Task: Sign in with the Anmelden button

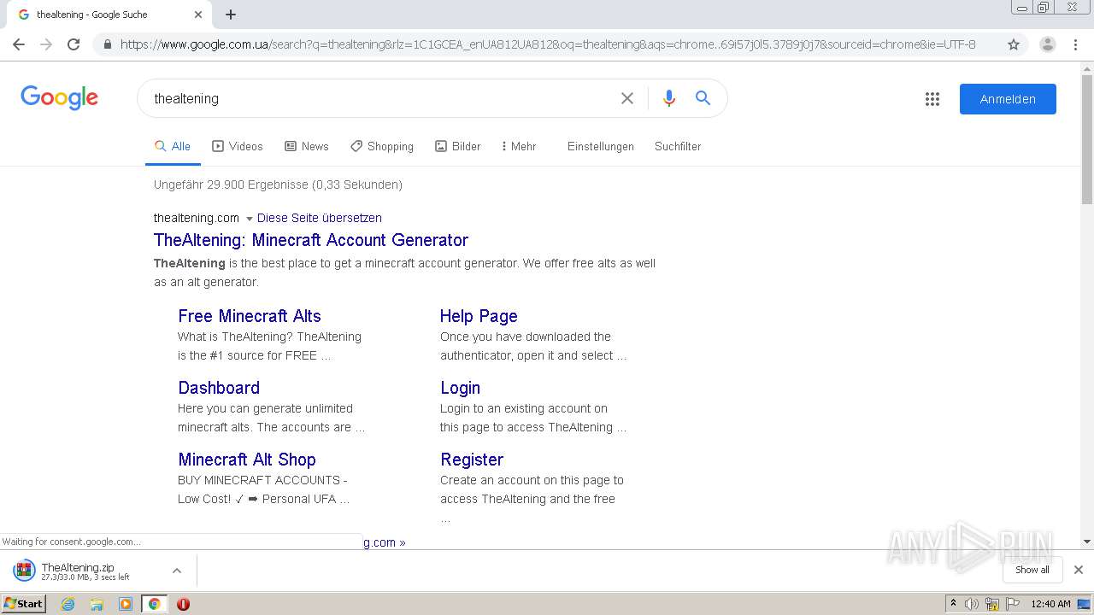Action: tap(1008, 99)
